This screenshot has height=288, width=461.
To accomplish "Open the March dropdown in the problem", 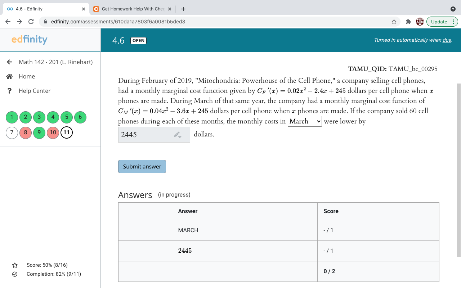I will (305, 121).
